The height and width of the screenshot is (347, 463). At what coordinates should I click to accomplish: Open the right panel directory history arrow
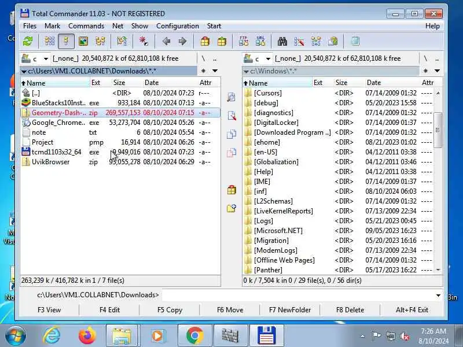point(438,71)
